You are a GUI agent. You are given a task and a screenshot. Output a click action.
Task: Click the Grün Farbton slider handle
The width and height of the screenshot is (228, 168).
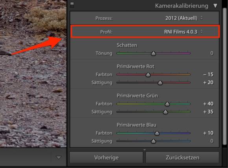[x=167, y=104]
